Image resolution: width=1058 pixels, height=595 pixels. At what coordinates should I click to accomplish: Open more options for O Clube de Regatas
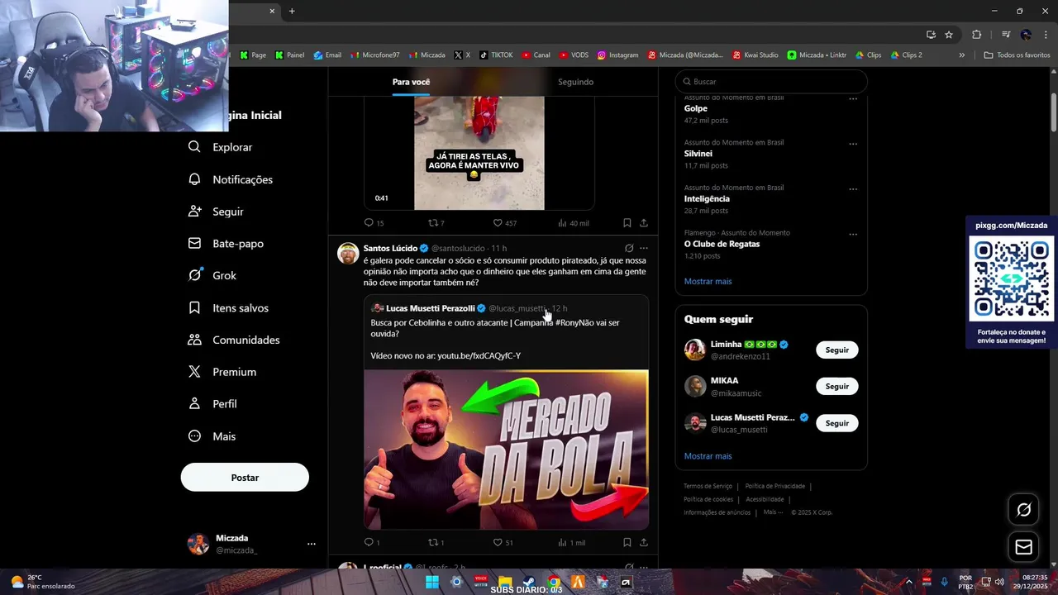(853, 234)
